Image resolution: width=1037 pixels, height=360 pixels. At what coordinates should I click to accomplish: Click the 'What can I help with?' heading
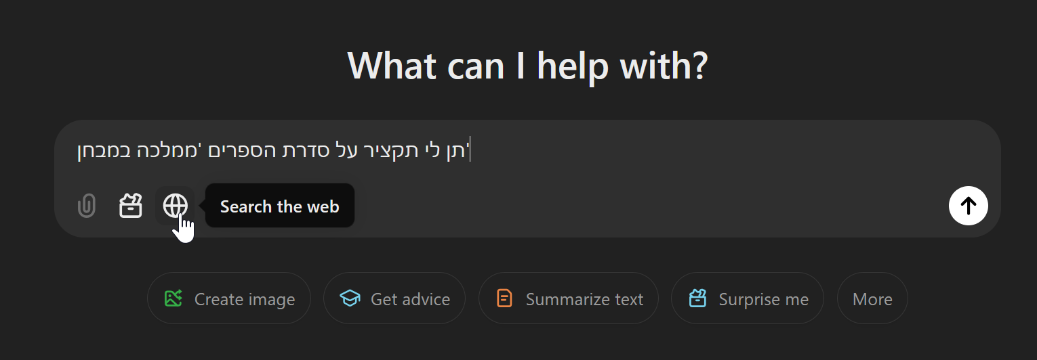pos(527,66)
